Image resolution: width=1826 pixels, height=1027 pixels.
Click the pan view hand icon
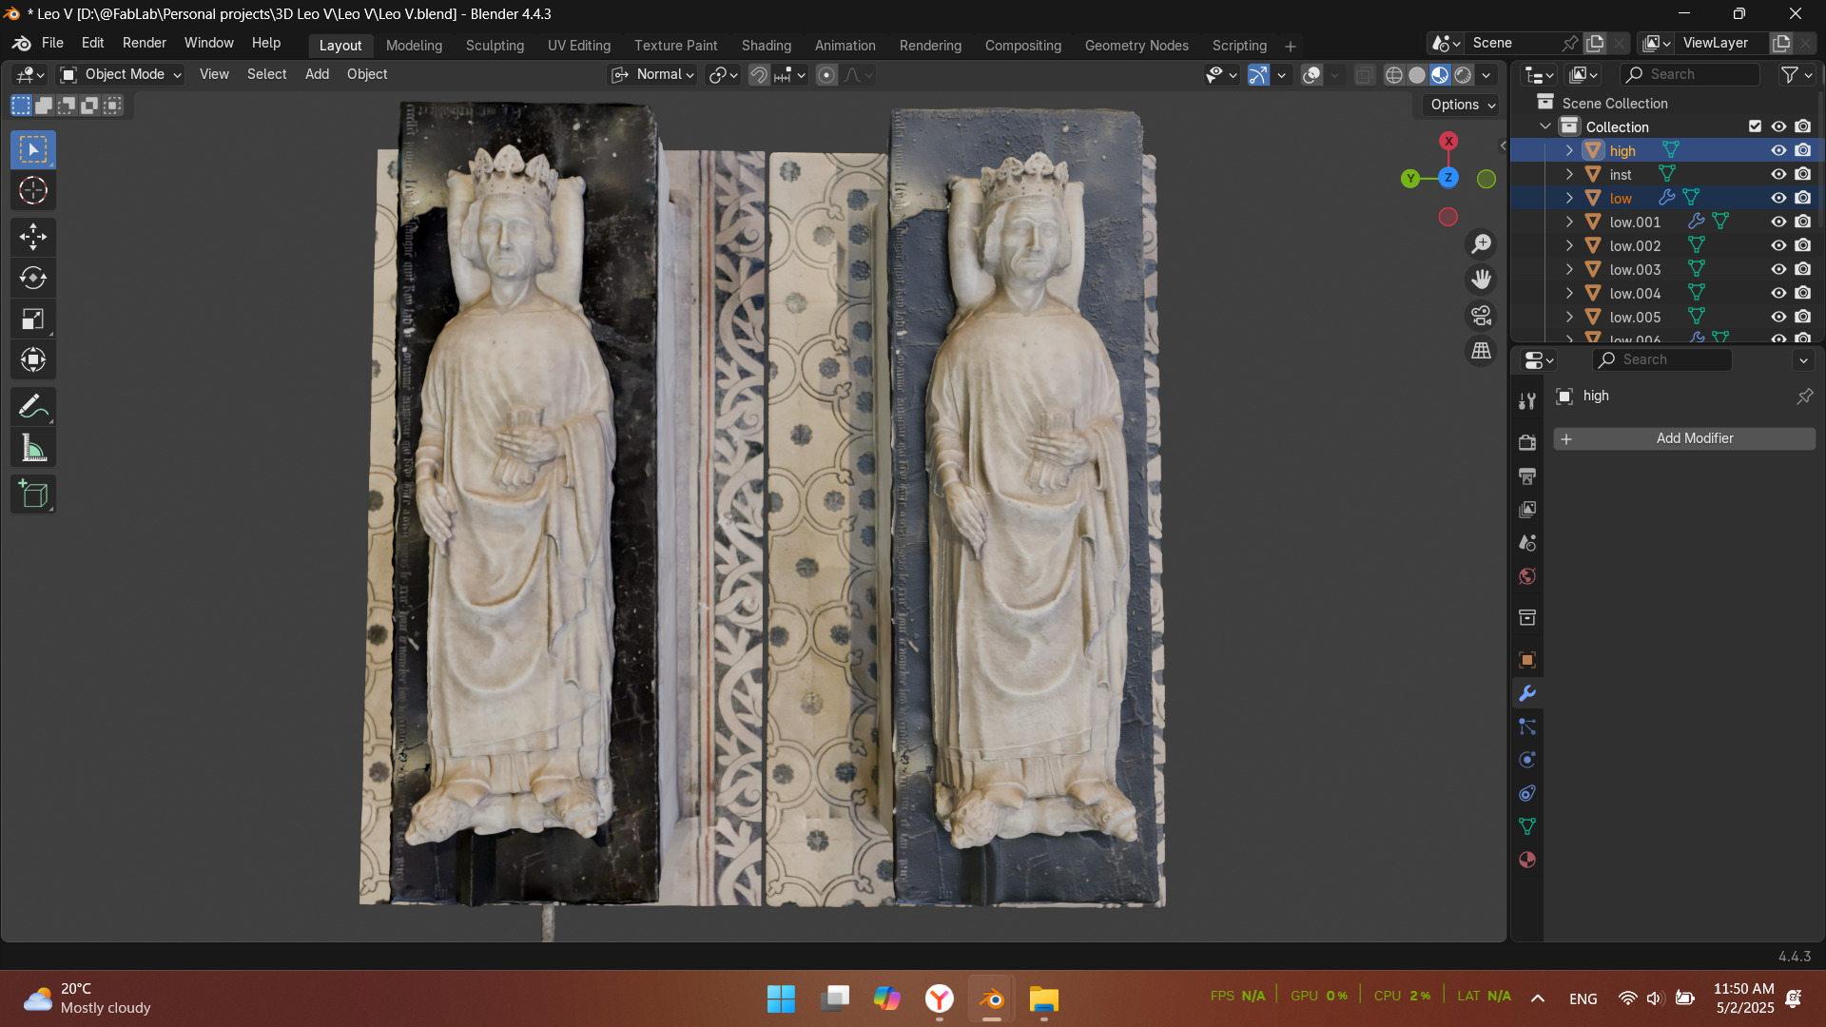click(x=1481, y=280)
